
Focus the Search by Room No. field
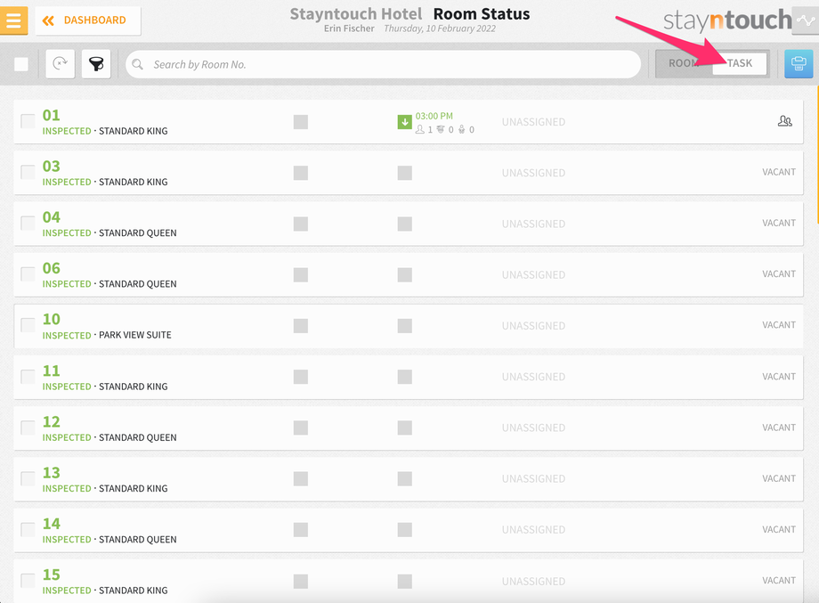click(x=384, y=64)
